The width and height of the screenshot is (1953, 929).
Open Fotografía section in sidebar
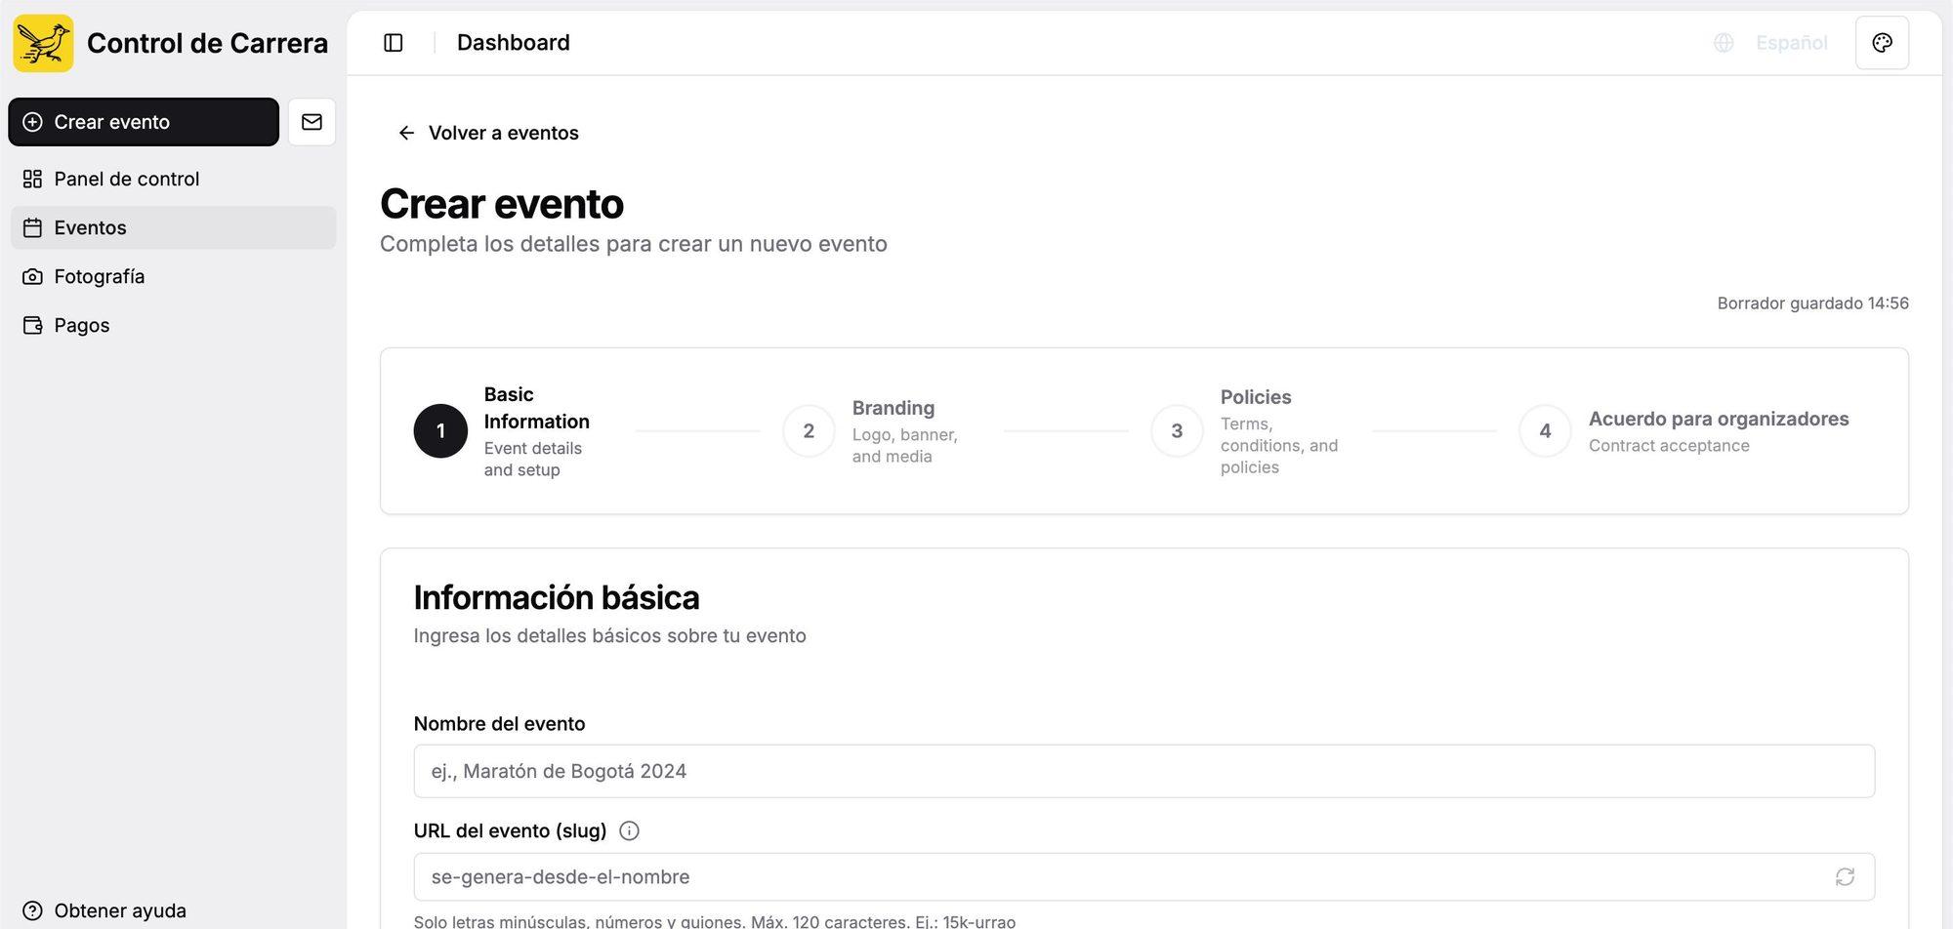coord(174,276)
